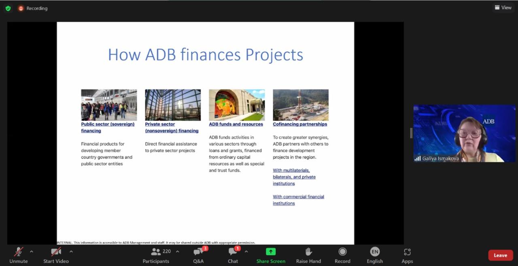Click the glass building private sector photo
This screenshot has width=518, height=266.
173,105
